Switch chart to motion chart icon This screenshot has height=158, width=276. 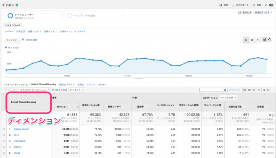click(269, 40)
